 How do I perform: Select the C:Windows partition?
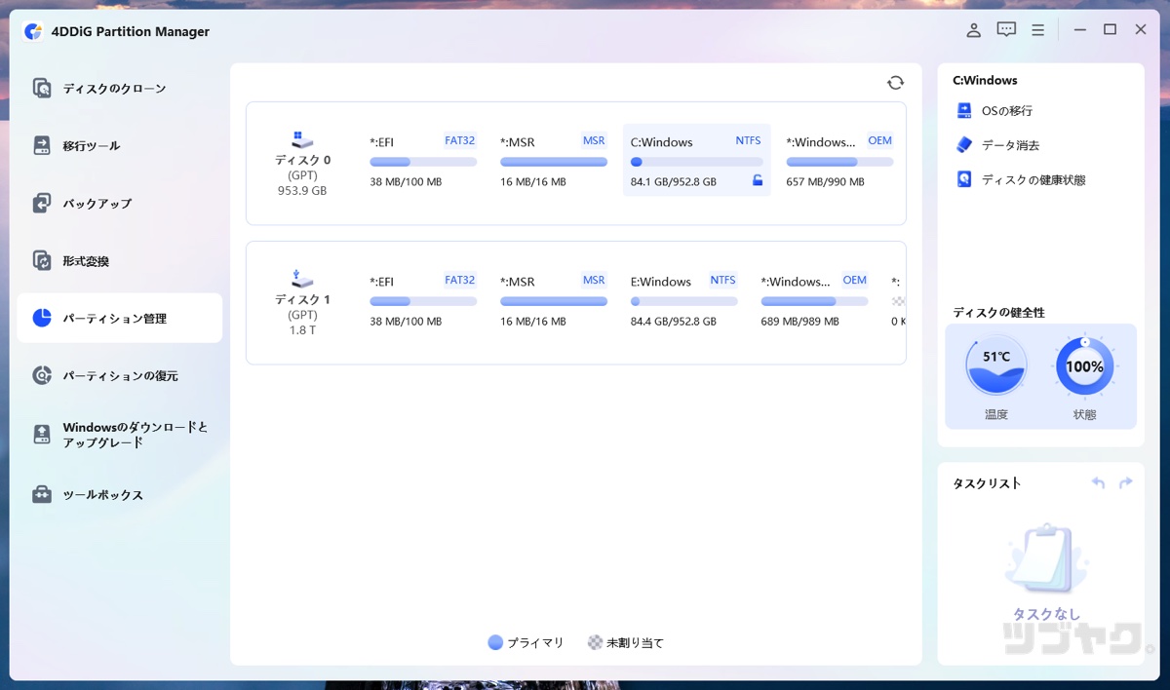tap(696, 161)
